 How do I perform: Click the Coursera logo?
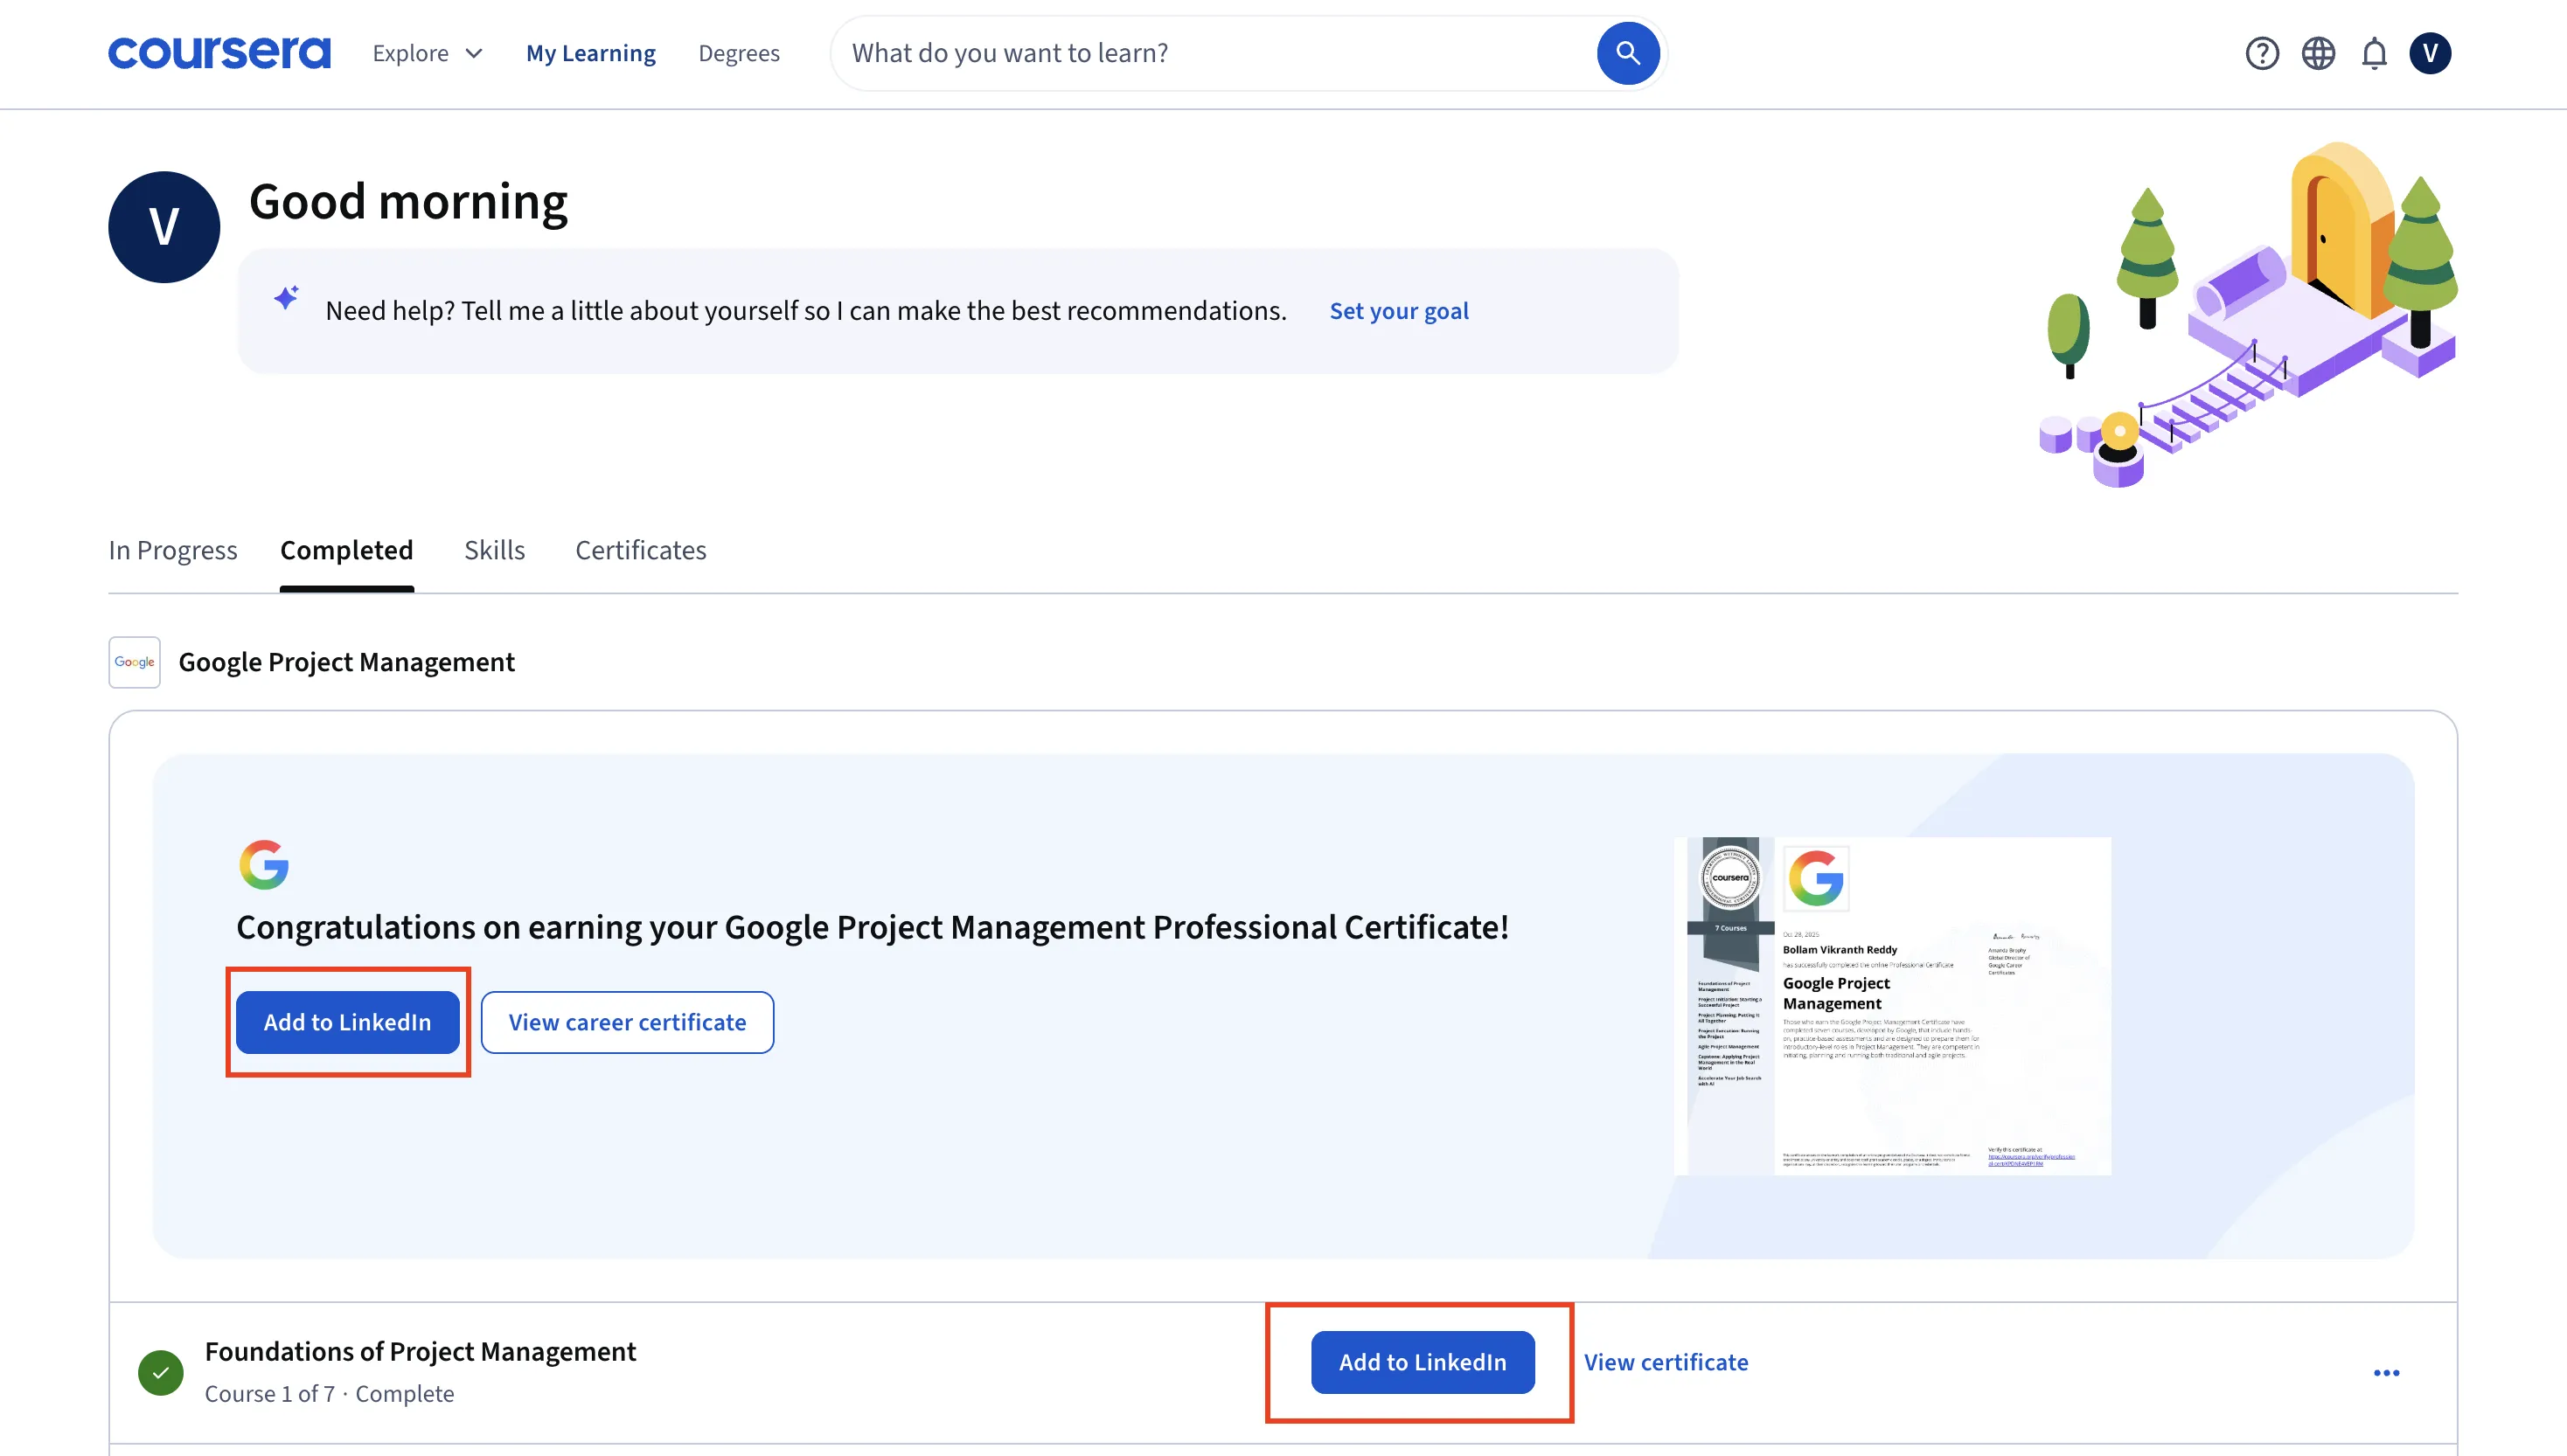click(219, 53)
